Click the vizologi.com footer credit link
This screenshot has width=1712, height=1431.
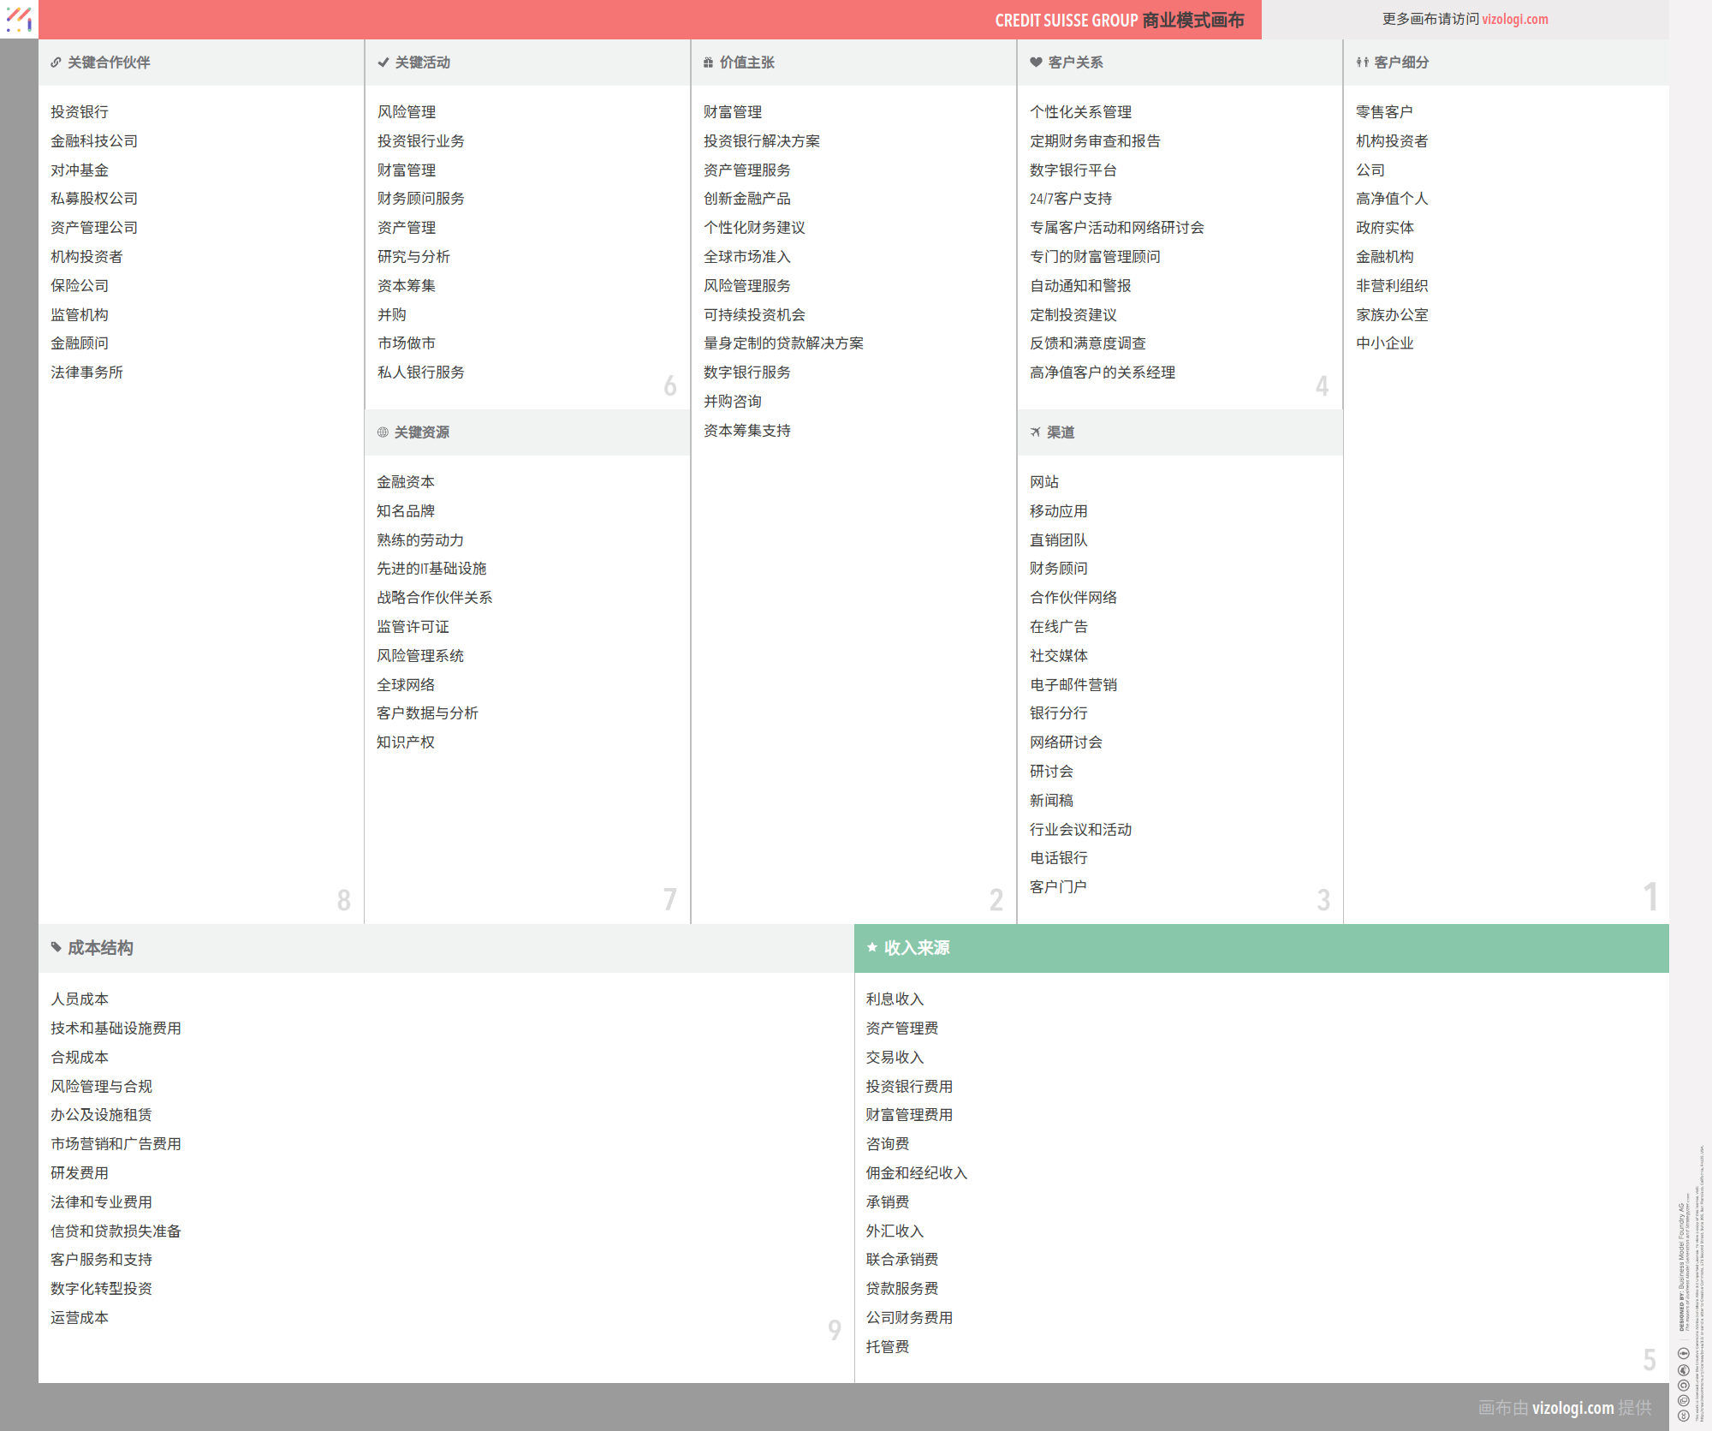1572,1407
